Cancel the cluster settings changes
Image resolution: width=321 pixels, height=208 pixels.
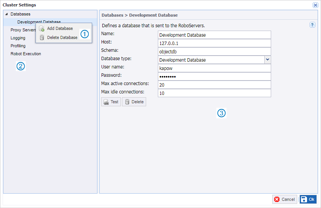click(284, 199)
